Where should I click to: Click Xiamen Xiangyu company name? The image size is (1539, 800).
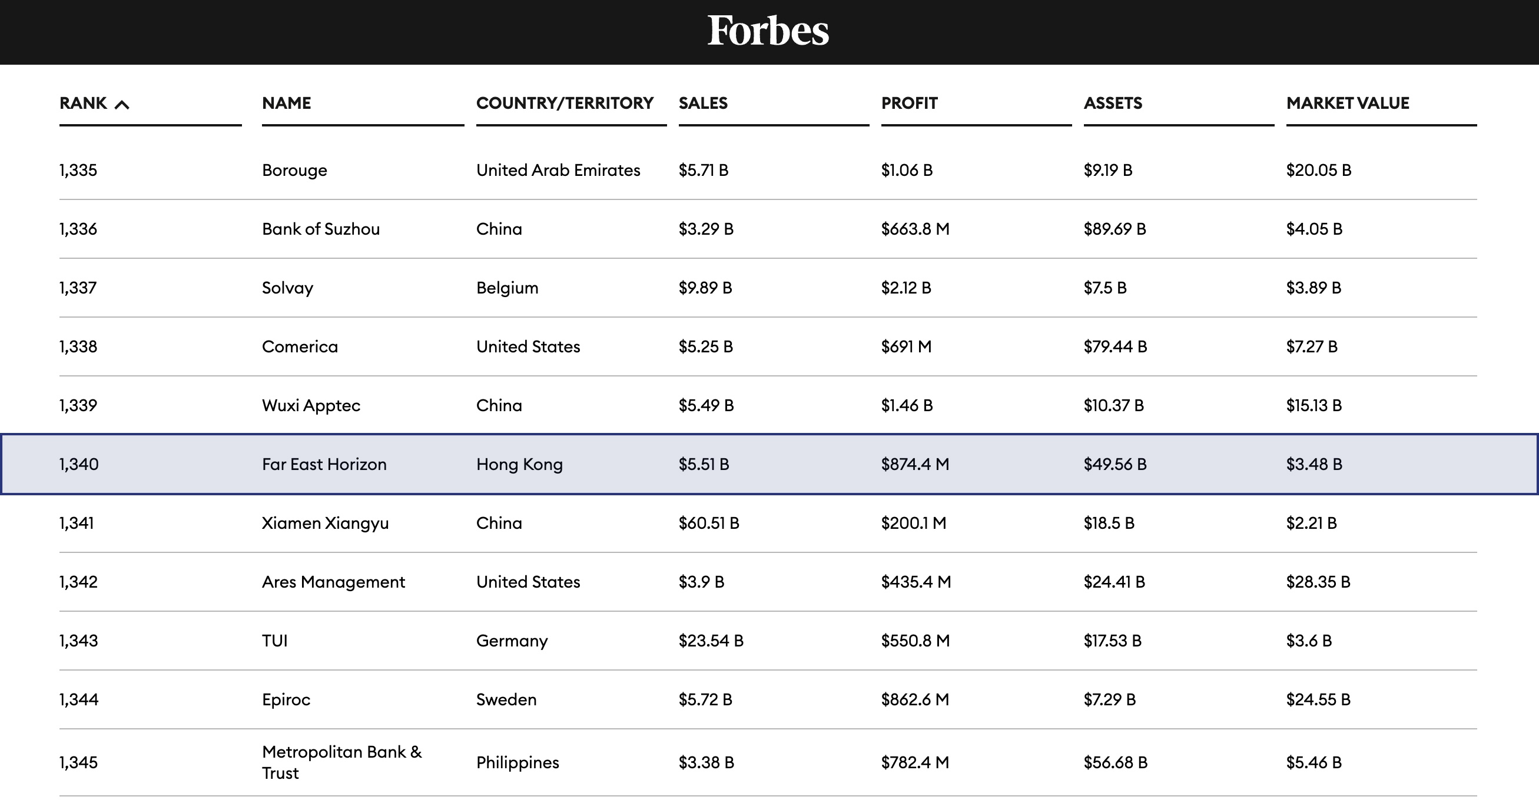point(325,523)
